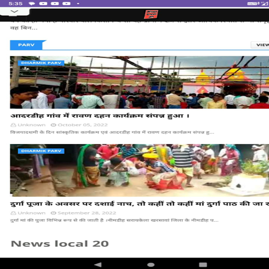Collapse the dropdown chevron at top left

tap(14, 12)
